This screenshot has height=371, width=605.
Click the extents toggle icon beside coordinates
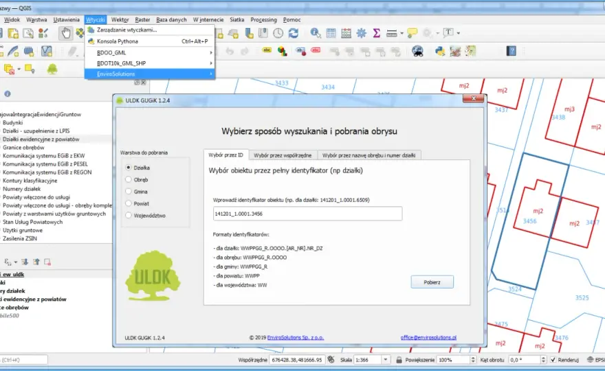331,359
